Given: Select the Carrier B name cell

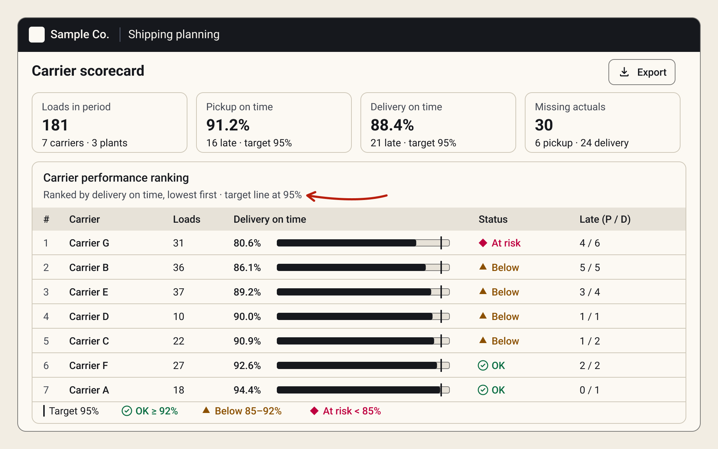Looking at the screenshot, I should click(x=89, y=267).
